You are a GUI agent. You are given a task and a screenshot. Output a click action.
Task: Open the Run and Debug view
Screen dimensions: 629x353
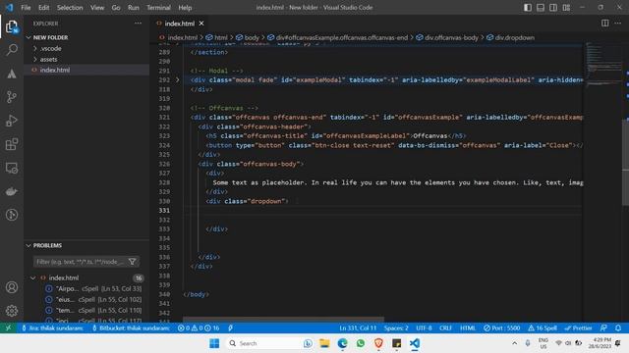coord(12,121)
